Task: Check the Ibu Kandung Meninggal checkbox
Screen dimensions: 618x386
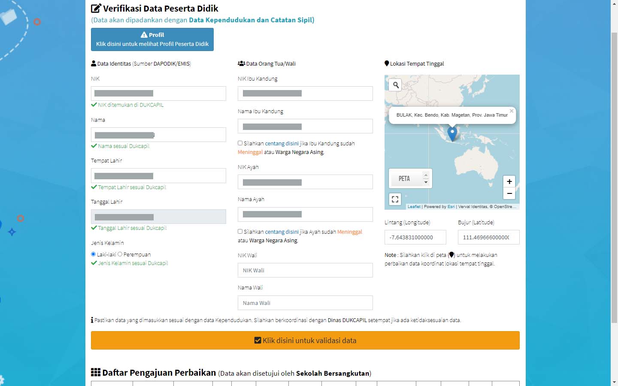Action: click(240, 143)
